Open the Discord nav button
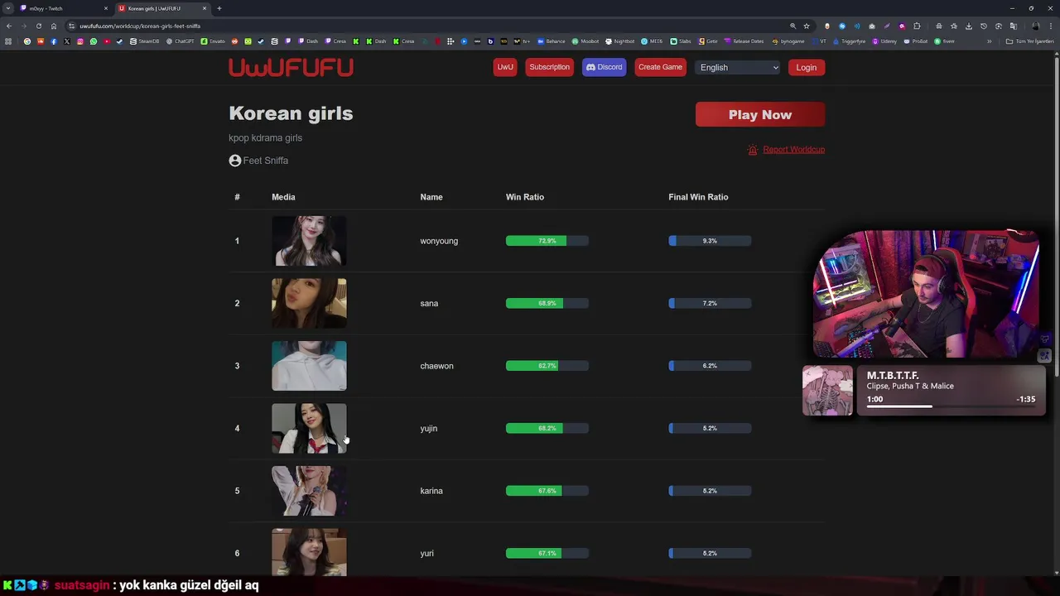Image resolution: width=1060 pixels, height=596 pixels. coord(604,68)
